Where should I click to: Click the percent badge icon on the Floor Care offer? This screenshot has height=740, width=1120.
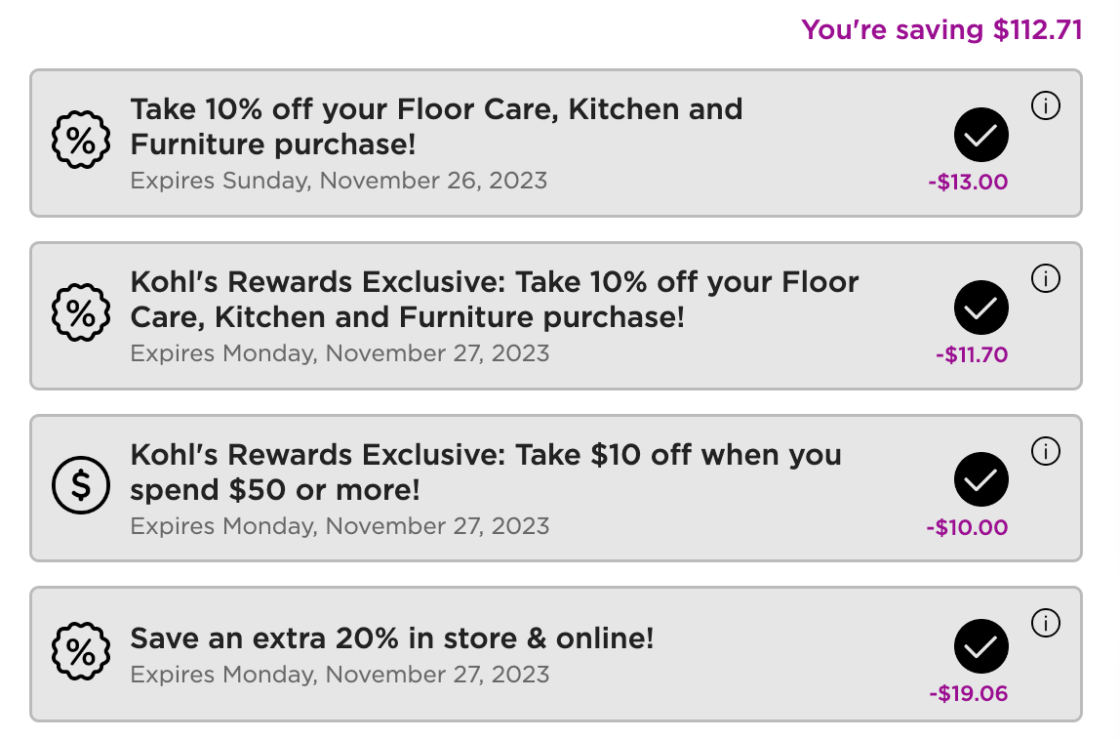[x=81, y=140]
